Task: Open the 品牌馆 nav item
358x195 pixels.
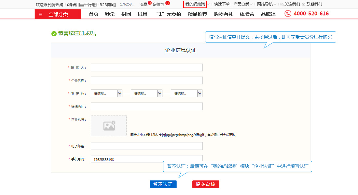Action: (x=268, y=14)
